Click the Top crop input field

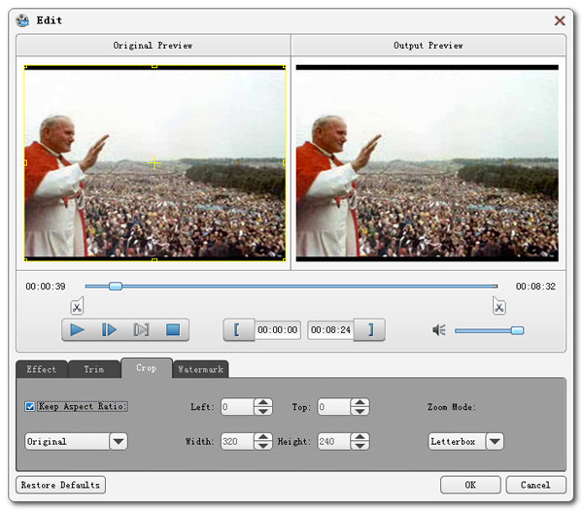click(334, 407)
